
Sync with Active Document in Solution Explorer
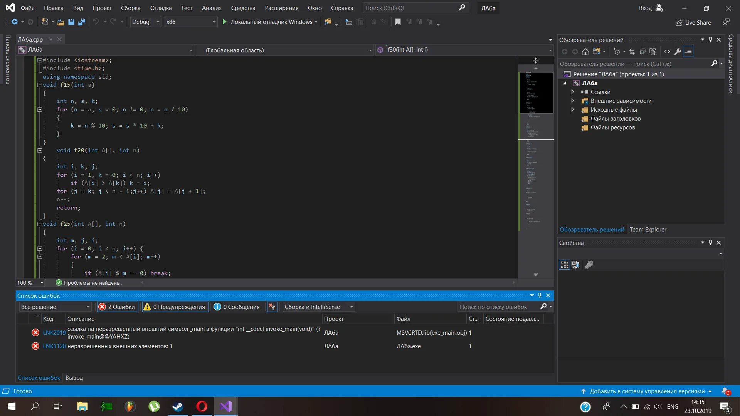pos(632,52)
